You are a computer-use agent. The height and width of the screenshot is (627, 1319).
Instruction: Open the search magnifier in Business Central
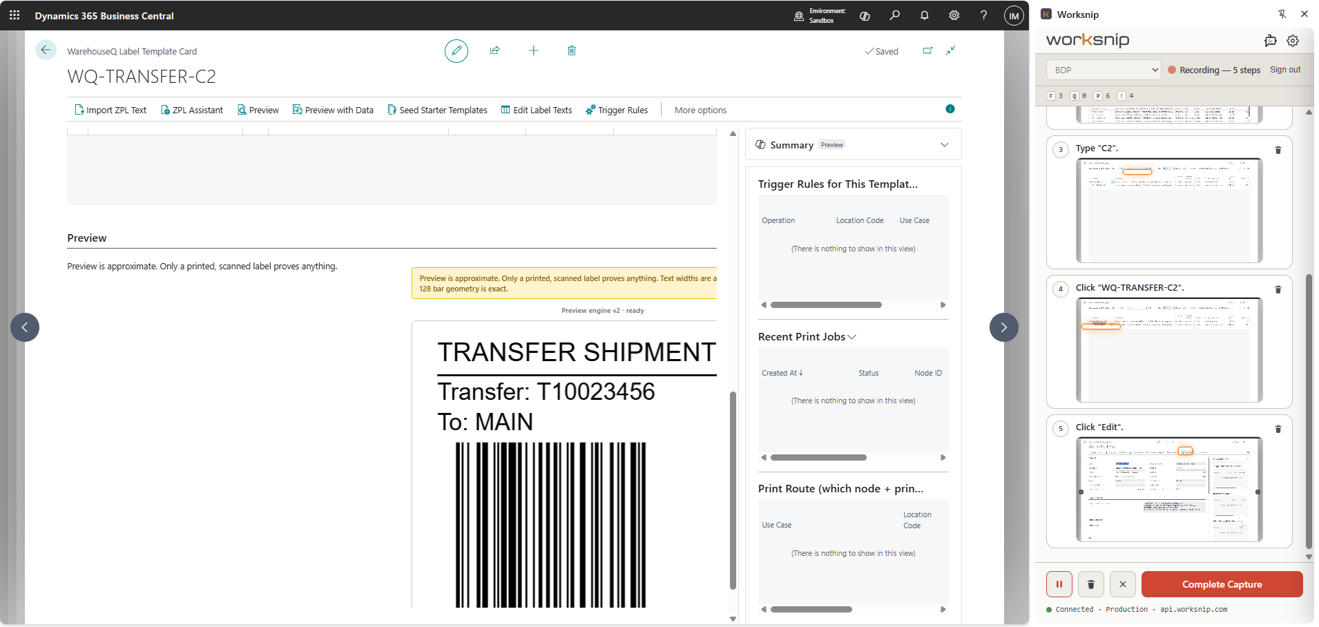[x=895, y=15]
